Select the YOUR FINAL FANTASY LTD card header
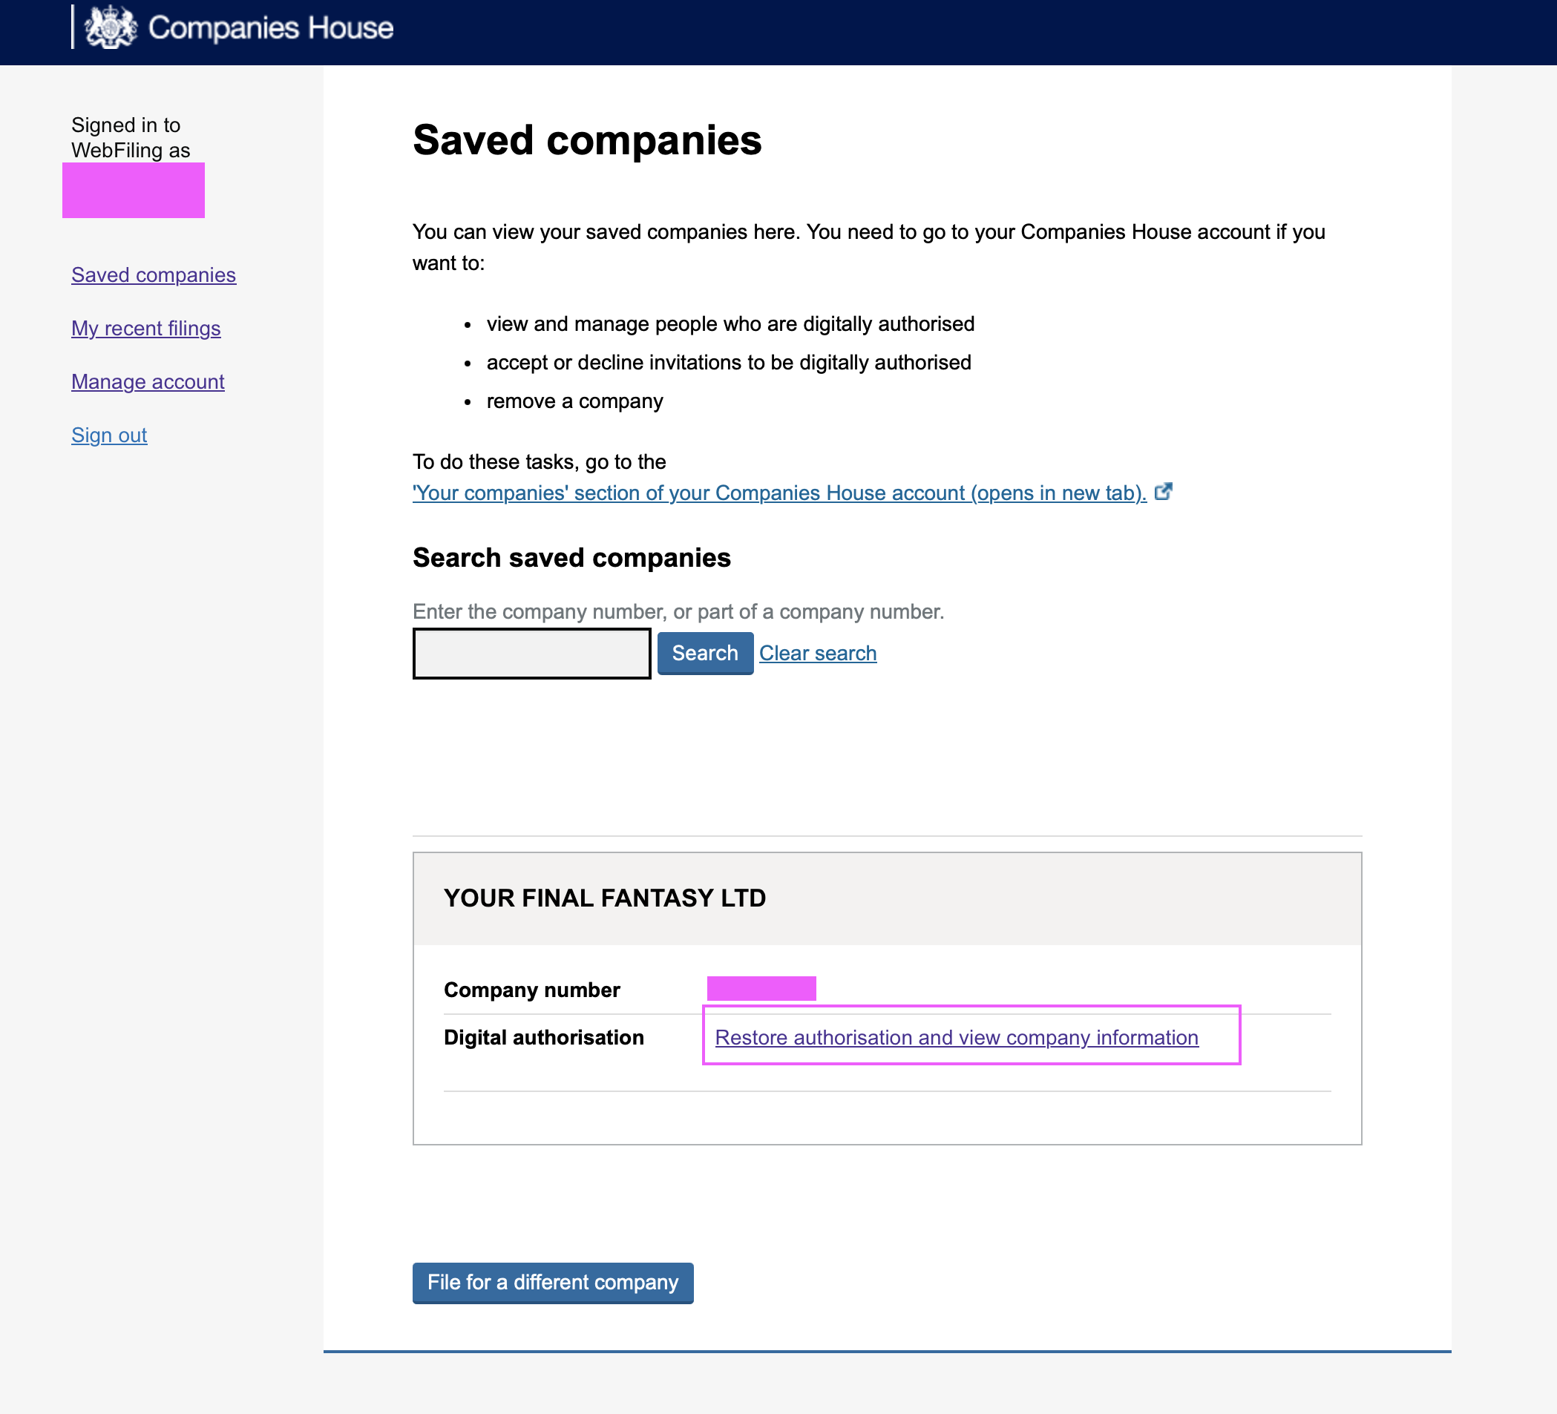The image size is (1557, 1414). coord(887,898)
